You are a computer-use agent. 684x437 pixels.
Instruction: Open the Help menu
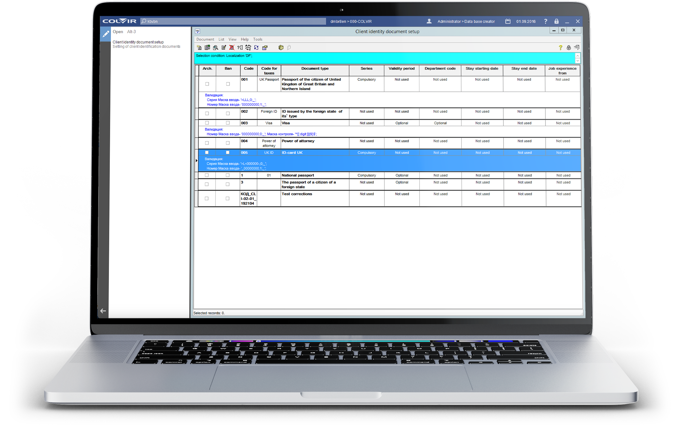[x=245, y=39]
